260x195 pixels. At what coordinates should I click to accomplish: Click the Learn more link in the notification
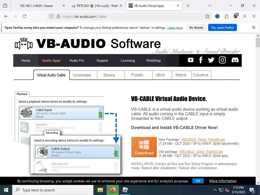coord(175,28)
